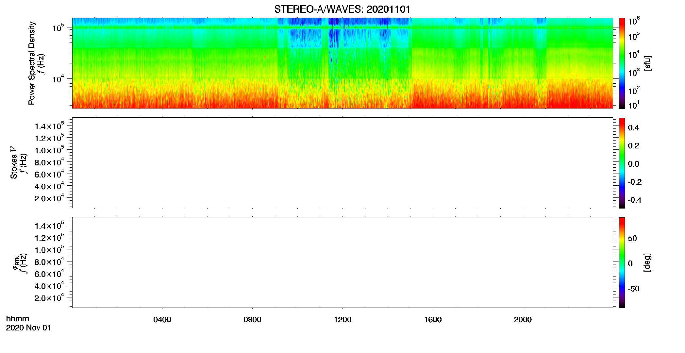The height and width of the screenshot is (353, 685).
Task: Click the Power Spectral Density axis label
Action: point(32,63)
